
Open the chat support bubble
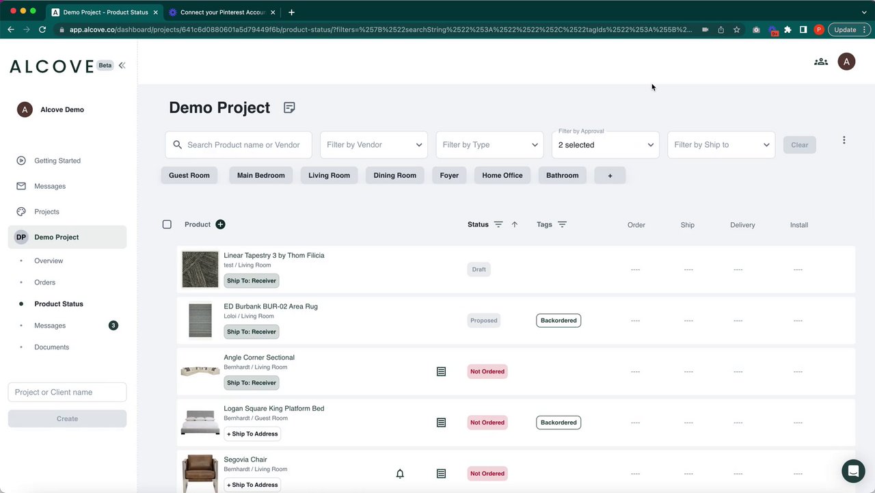pyautogui.click(x=852, y=470)
